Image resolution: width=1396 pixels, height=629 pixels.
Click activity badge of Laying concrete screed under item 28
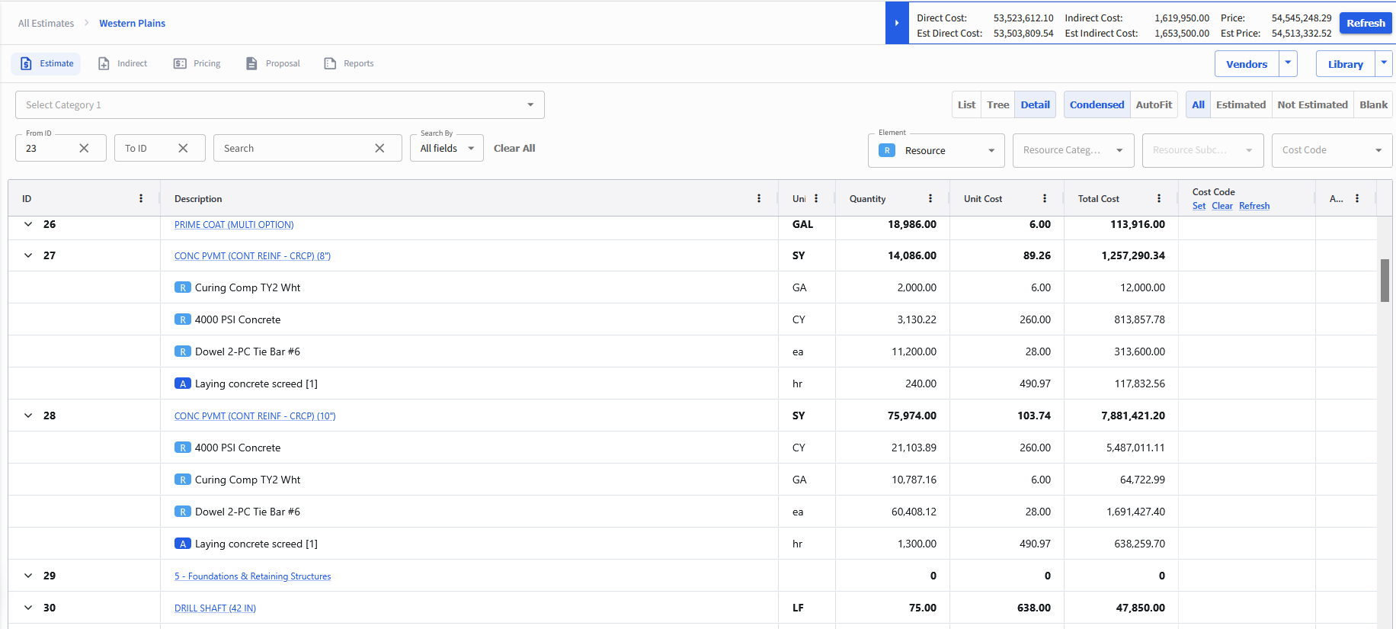tap(183, 544)
